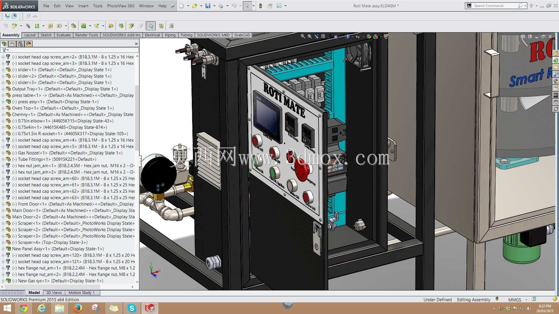Image resolution: width=559 pixels, height=314 pixels.
Task: Click the Bill of Materials icon
Action: point(121,26)
